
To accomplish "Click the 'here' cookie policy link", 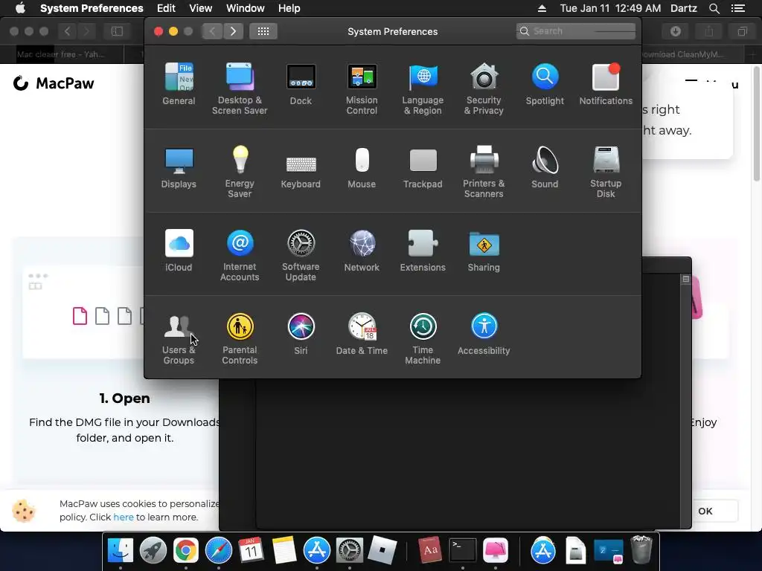I will pos(124,517).
